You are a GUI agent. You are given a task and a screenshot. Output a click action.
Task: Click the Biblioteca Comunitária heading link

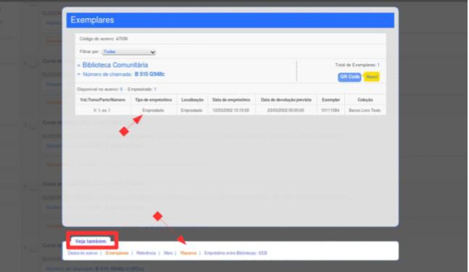click(x=115, y=65)
